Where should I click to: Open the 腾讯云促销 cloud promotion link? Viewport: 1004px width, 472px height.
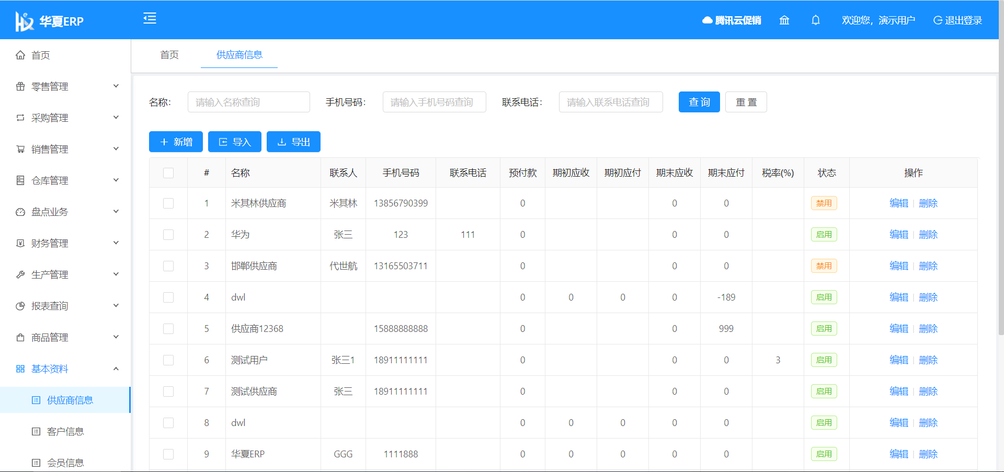[732, 20]
